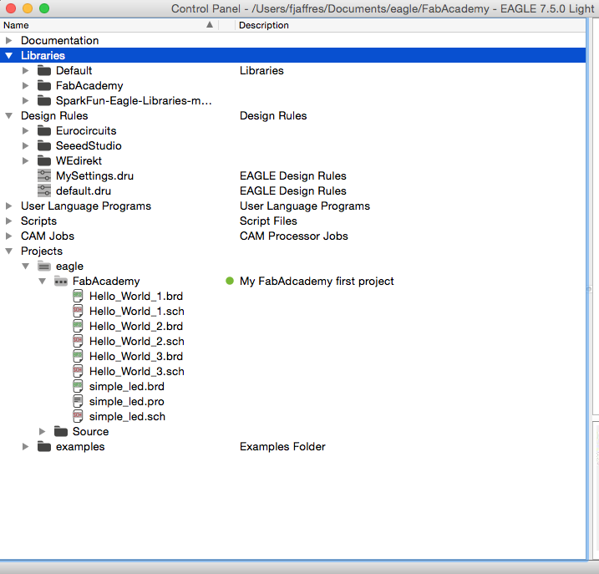The height and width of the screenshot is (574, 599).
Task: Click the FabAcademy project folder icon under eagle
Action: (61, 282)
